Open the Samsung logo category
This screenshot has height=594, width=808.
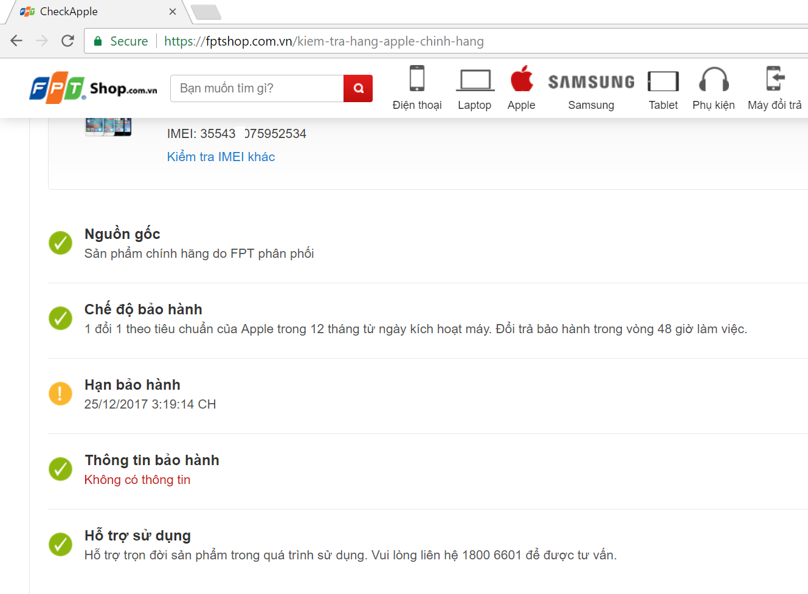pos(591,81)
